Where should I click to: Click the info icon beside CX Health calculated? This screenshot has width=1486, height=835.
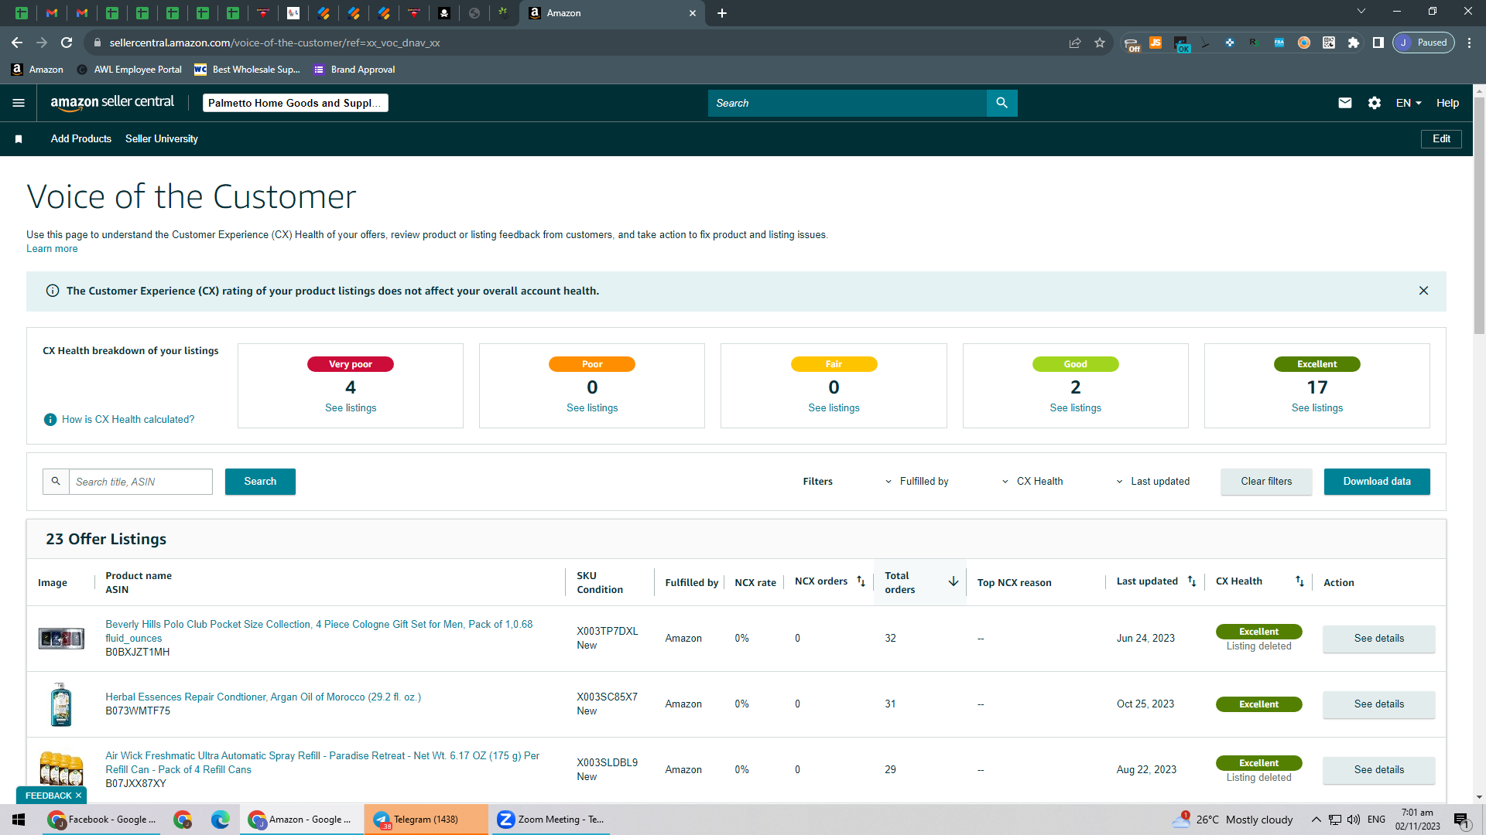tap(50, 420)
